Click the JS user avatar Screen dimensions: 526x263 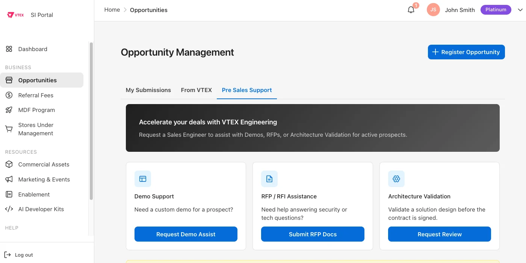click(x=433, y=10)
